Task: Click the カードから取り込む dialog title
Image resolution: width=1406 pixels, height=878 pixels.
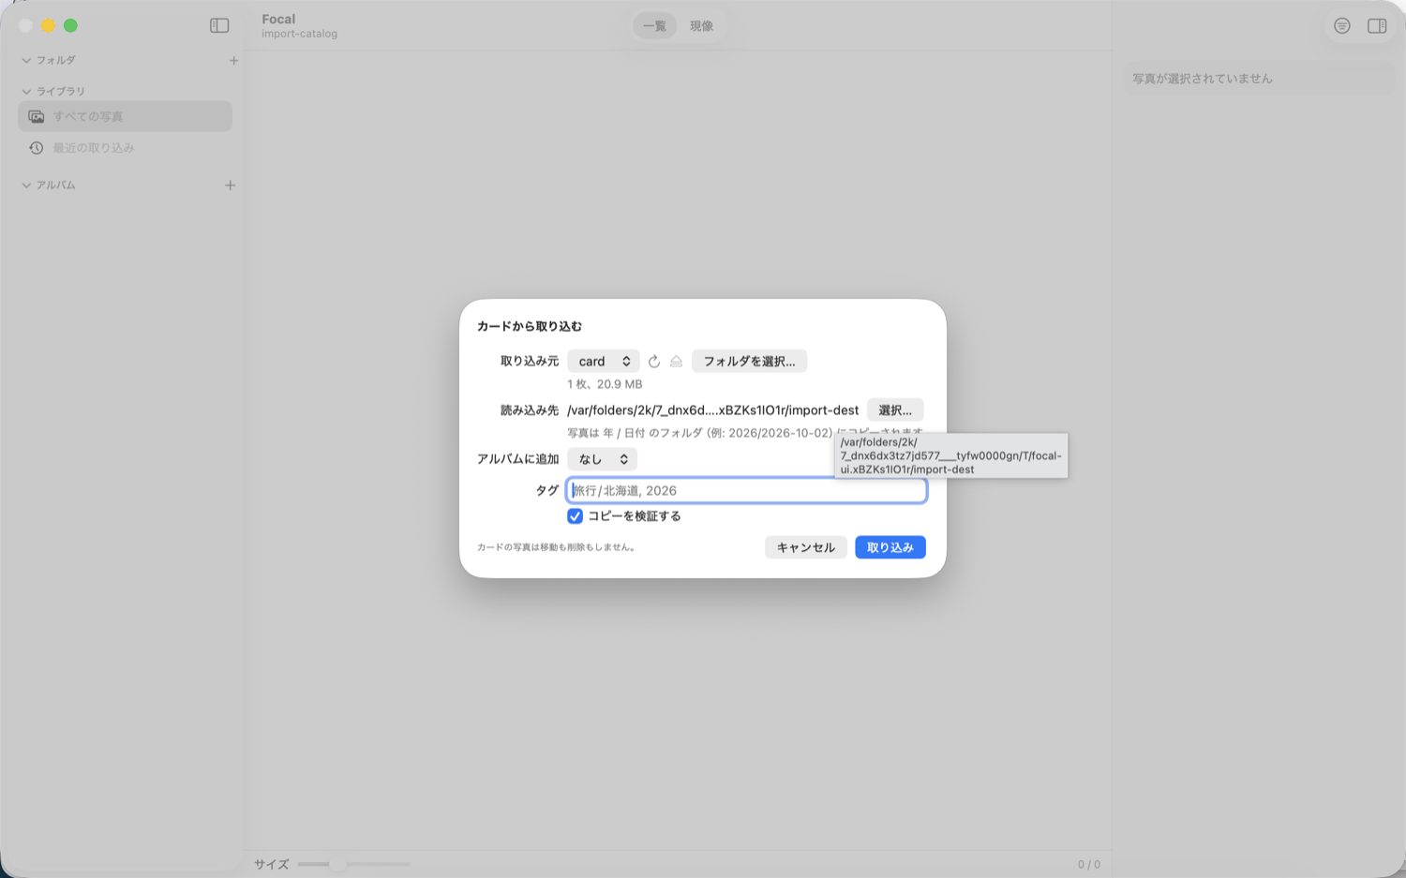Action: click(530, 326)
